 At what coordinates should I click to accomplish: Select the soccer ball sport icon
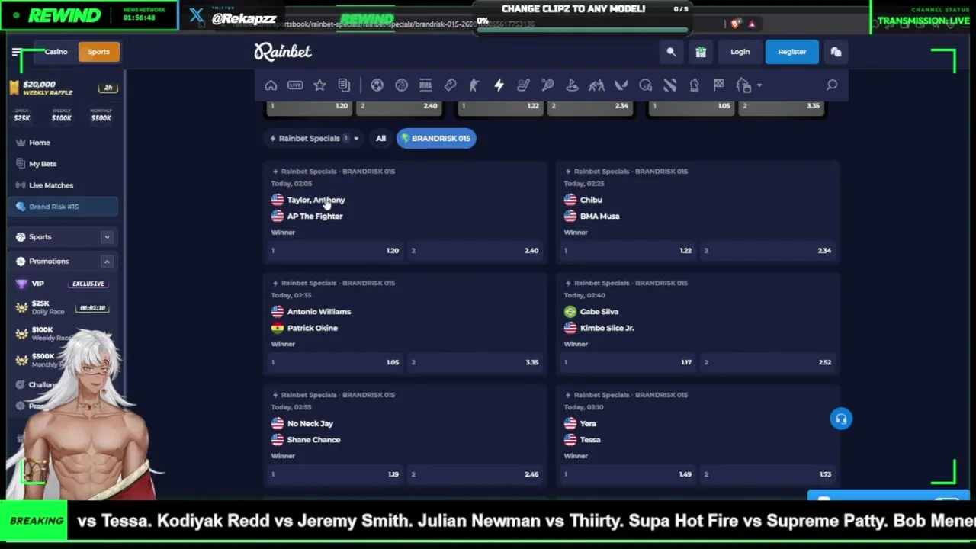377,85
